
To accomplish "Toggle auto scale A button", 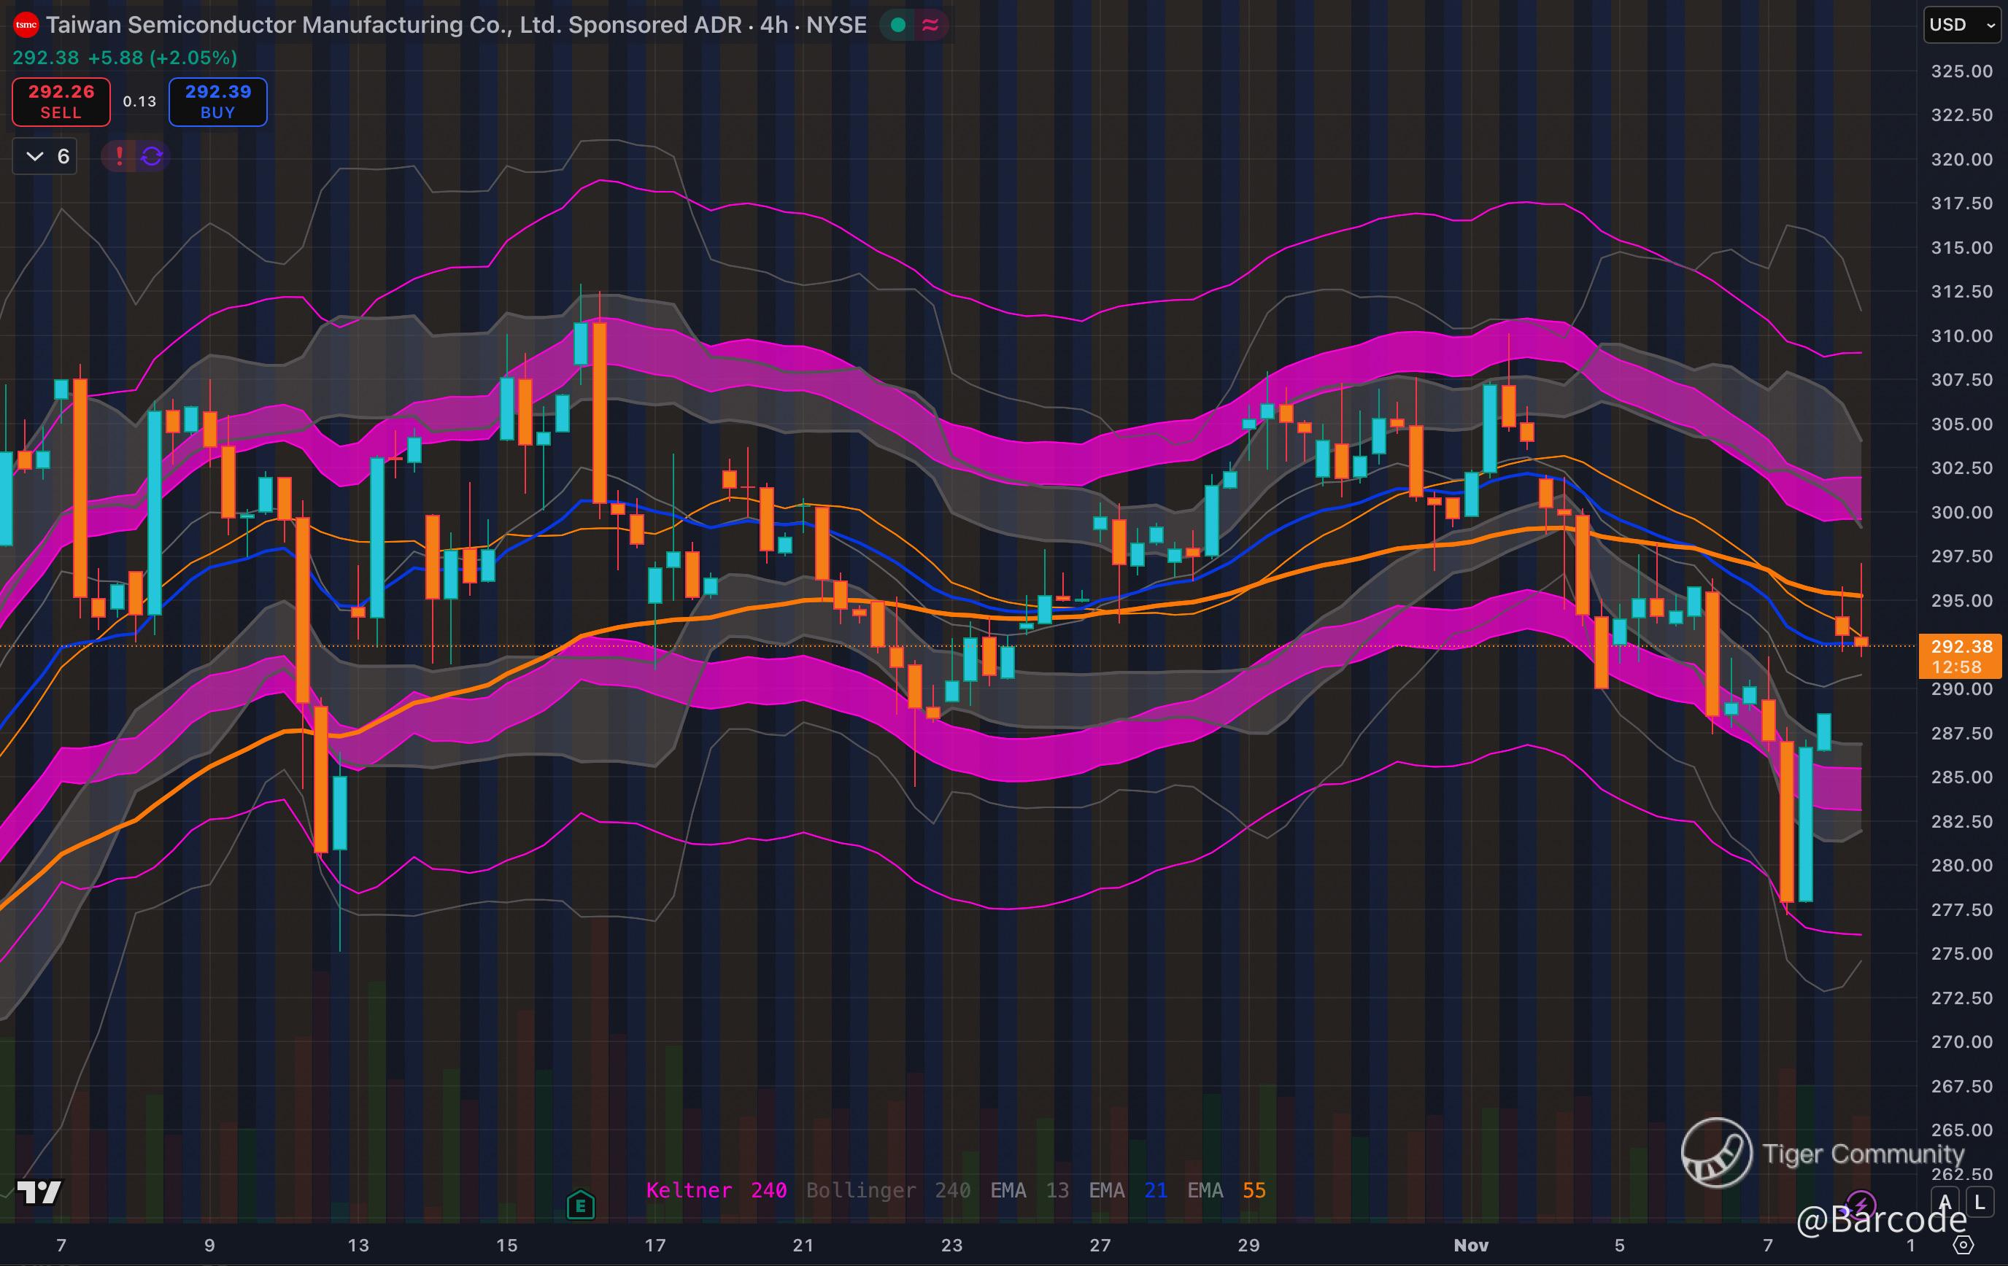I will 1945,1203.
